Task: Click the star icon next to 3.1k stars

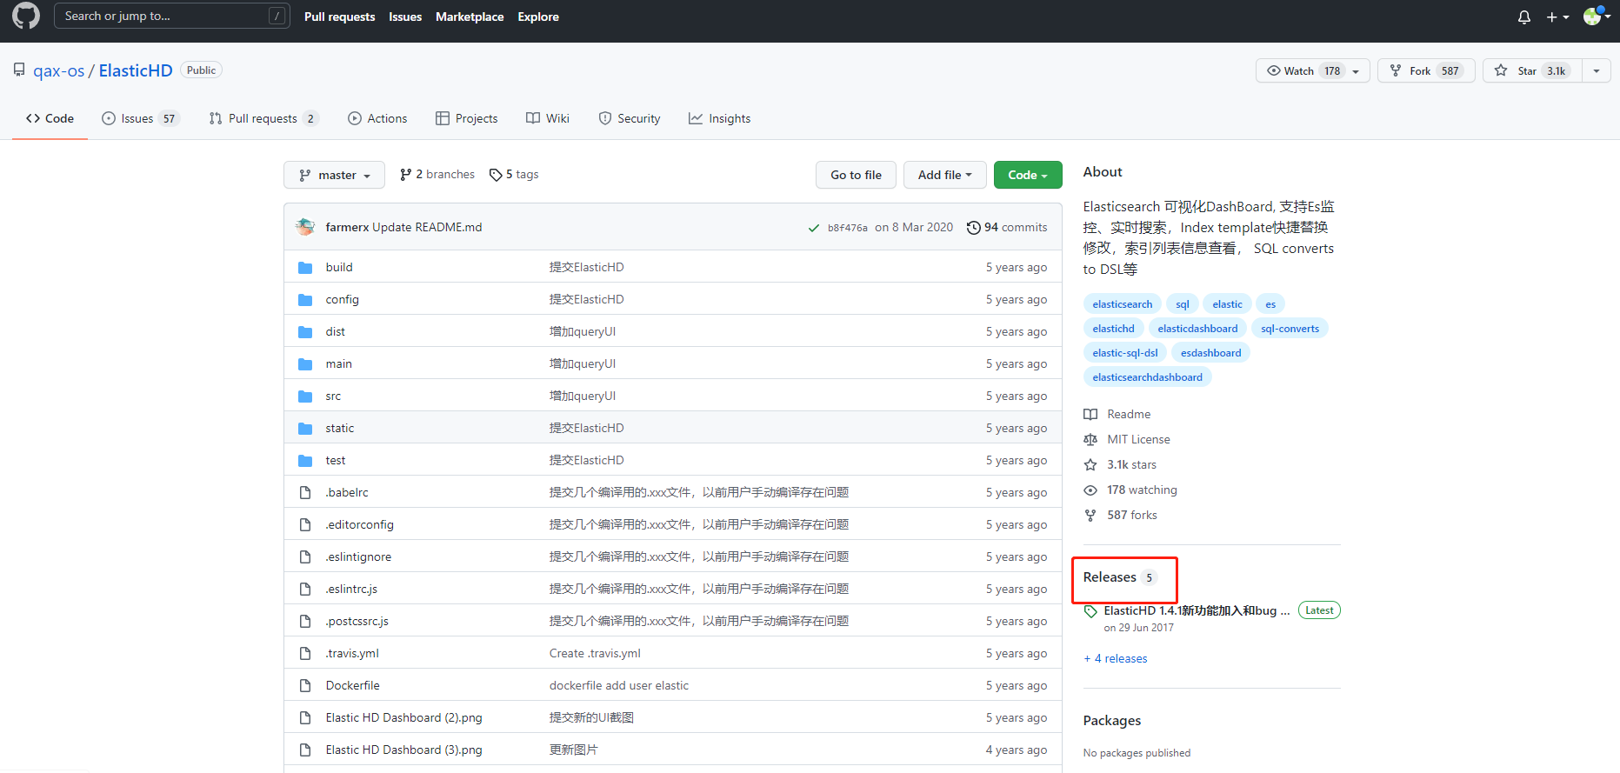Action: 1090,465
